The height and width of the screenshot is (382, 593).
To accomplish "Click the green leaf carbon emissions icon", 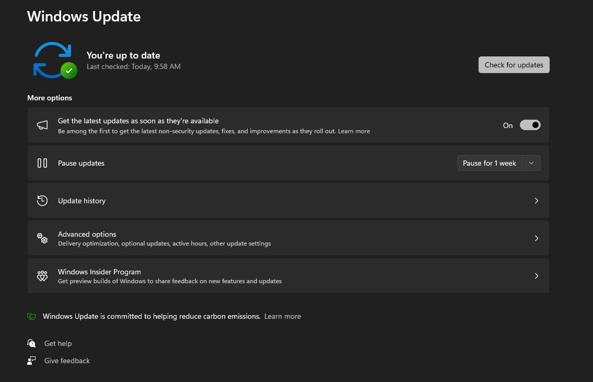I will point(31,316).
